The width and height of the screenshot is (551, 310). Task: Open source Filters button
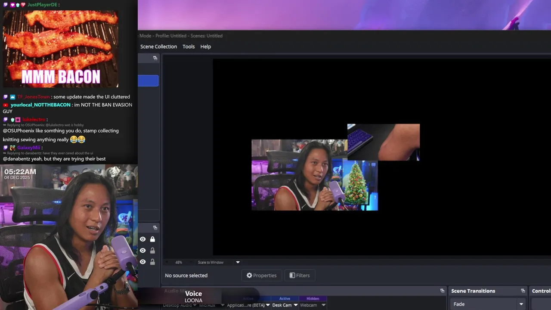pos(300,276)
